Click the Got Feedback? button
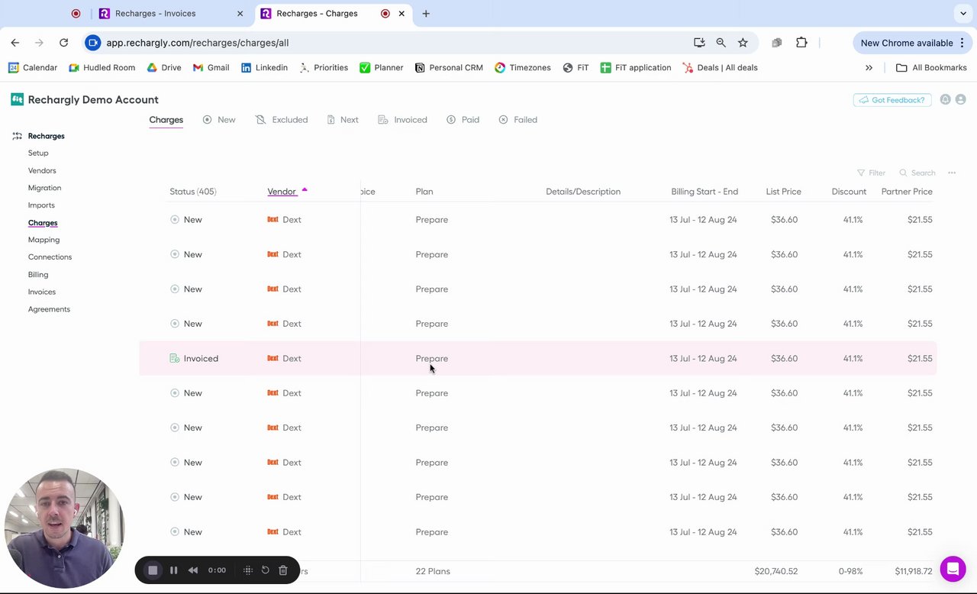 pos(892,100)
